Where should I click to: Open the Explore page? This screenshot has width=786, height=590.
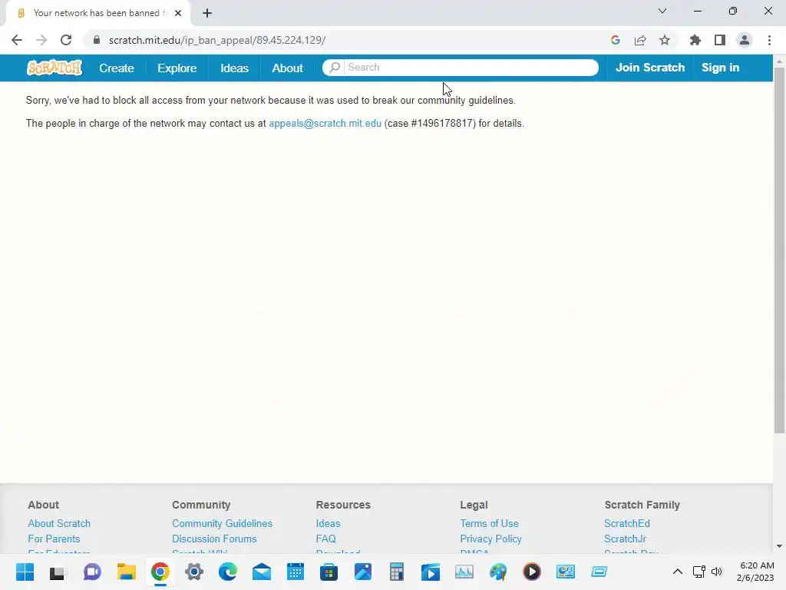pyautogui.click(x=177, y=68)
